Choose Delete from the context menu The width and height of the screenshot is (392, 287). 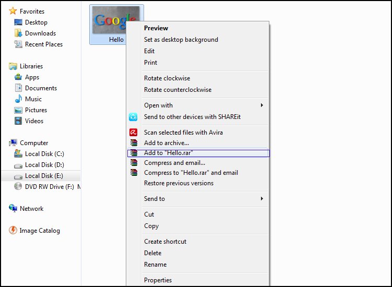(x=197, y=253)
